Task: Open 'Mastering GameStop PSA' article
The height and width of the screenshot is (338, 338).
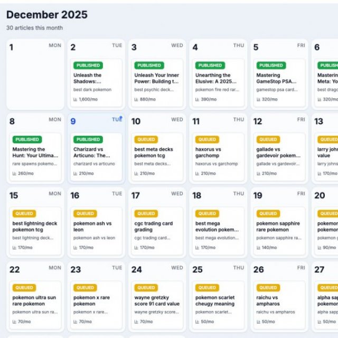Action: [279, 83]
